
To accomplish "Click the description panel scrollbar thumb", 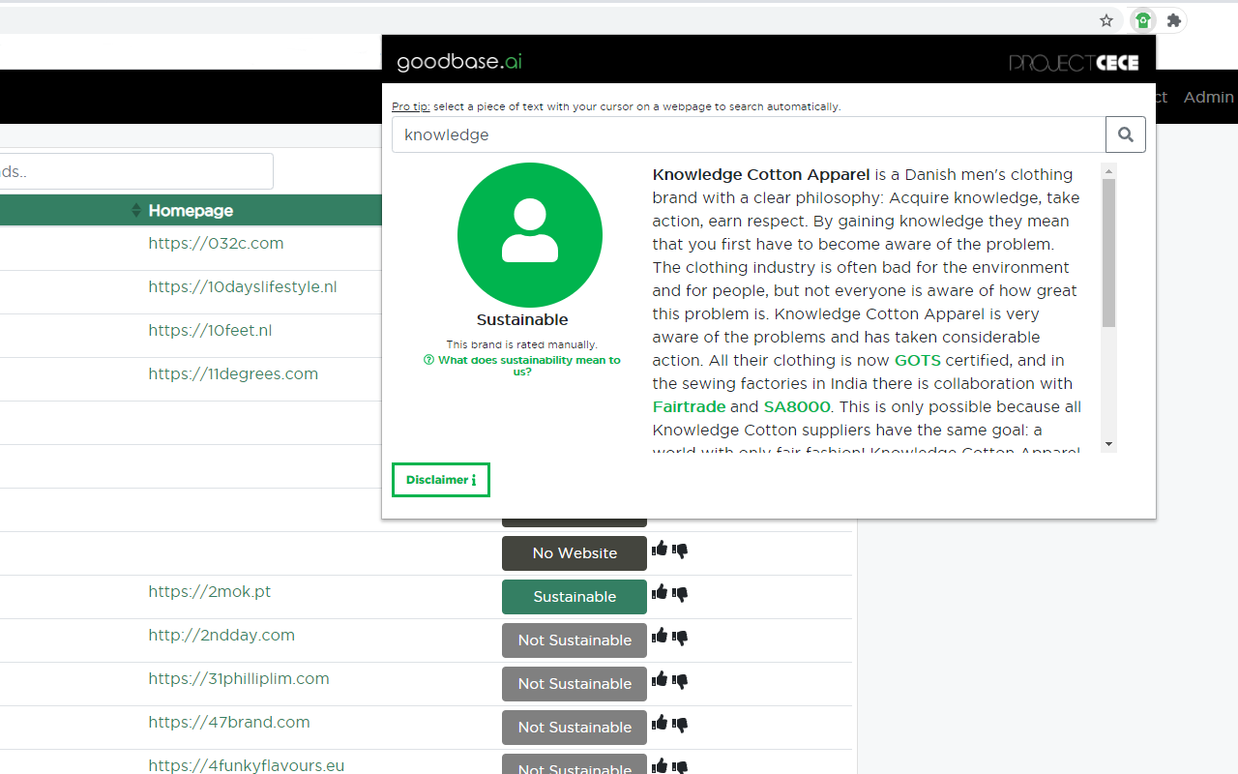I will click(1109, 253).
